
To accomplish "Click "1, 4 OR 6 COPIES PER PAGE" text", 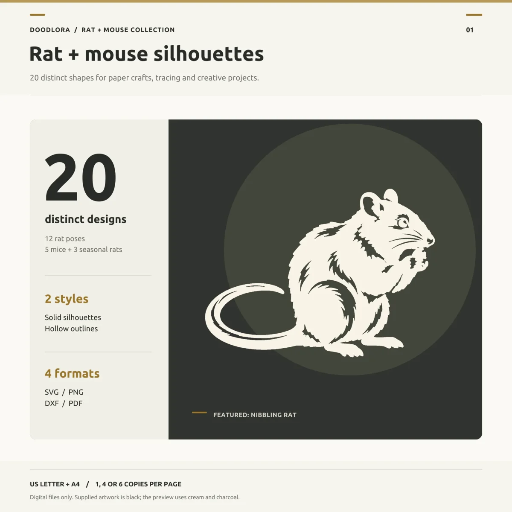I will pyautogui.click(x=138, y=484).
